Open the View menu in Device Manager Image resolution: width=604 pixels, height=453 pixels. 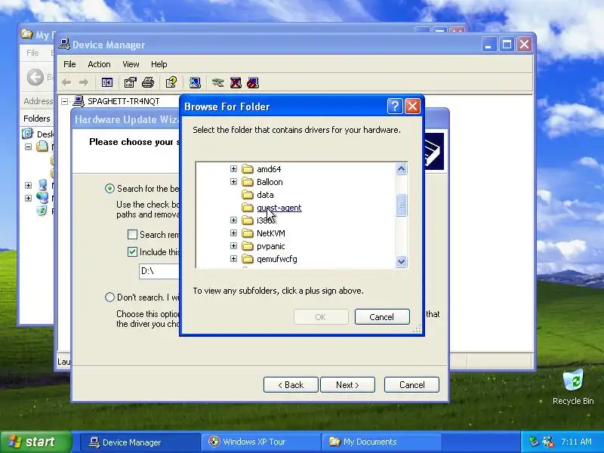click(x=131, y=64)
